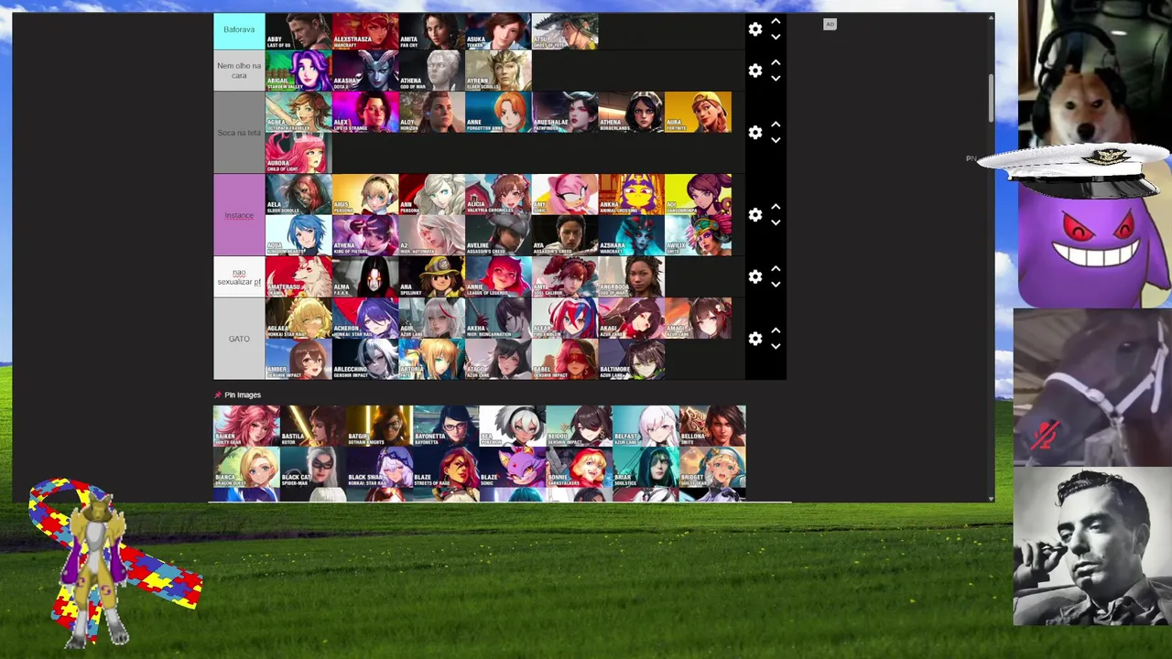Select Abigail Stardew Valley thumbnail

[x=298, y=70]
